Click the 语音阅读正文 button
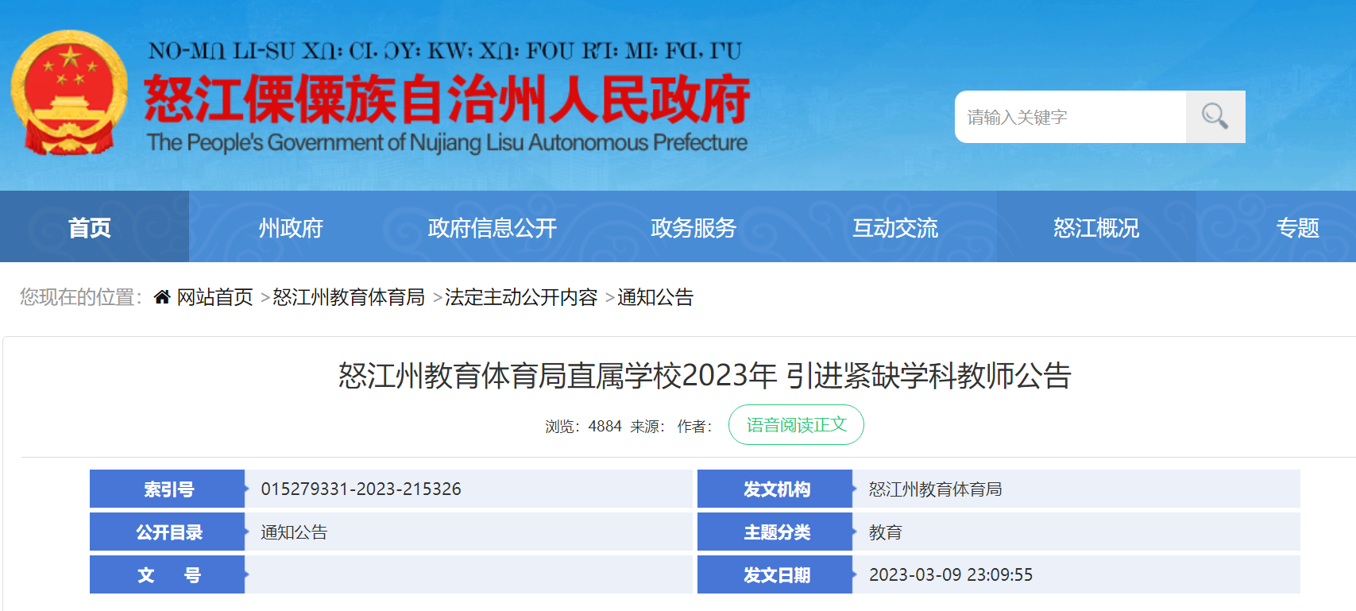1356x611 pixels. point(796,425)
